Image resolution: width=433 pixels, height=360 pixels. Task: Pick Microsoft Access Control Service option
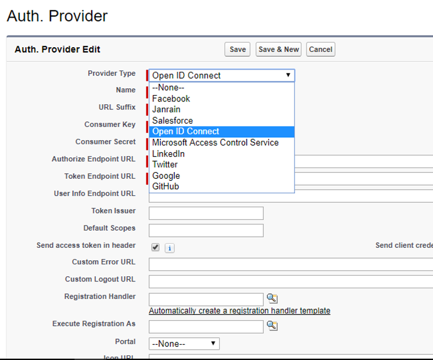(215, 142)
